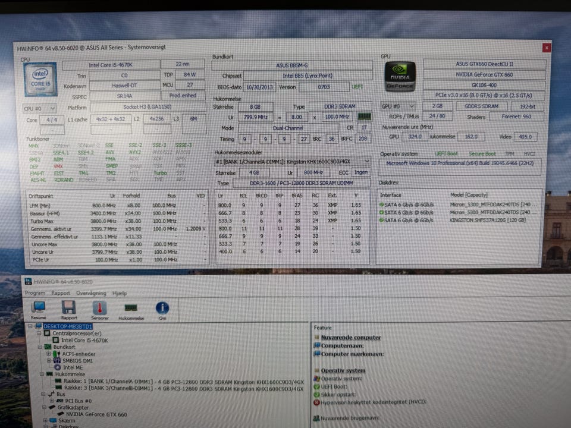Collapse the Hukommelse tree node
The width and height of the screenshot is (571, 428).
42,374
